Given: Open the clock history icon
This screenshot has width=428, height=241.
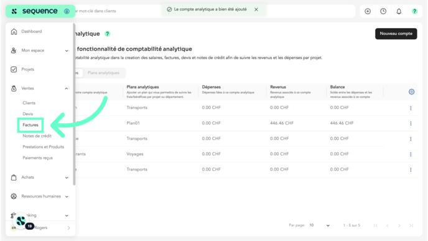Looking at the screenshot, I should click(x=383, y=11).
